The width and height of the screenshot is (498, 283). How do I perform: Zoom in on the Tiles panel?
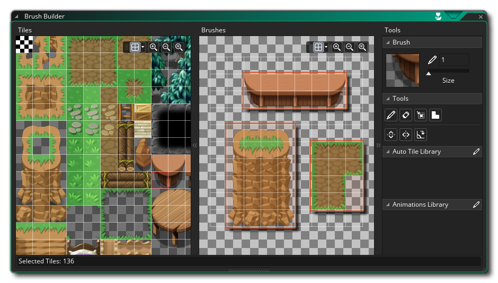154,47
